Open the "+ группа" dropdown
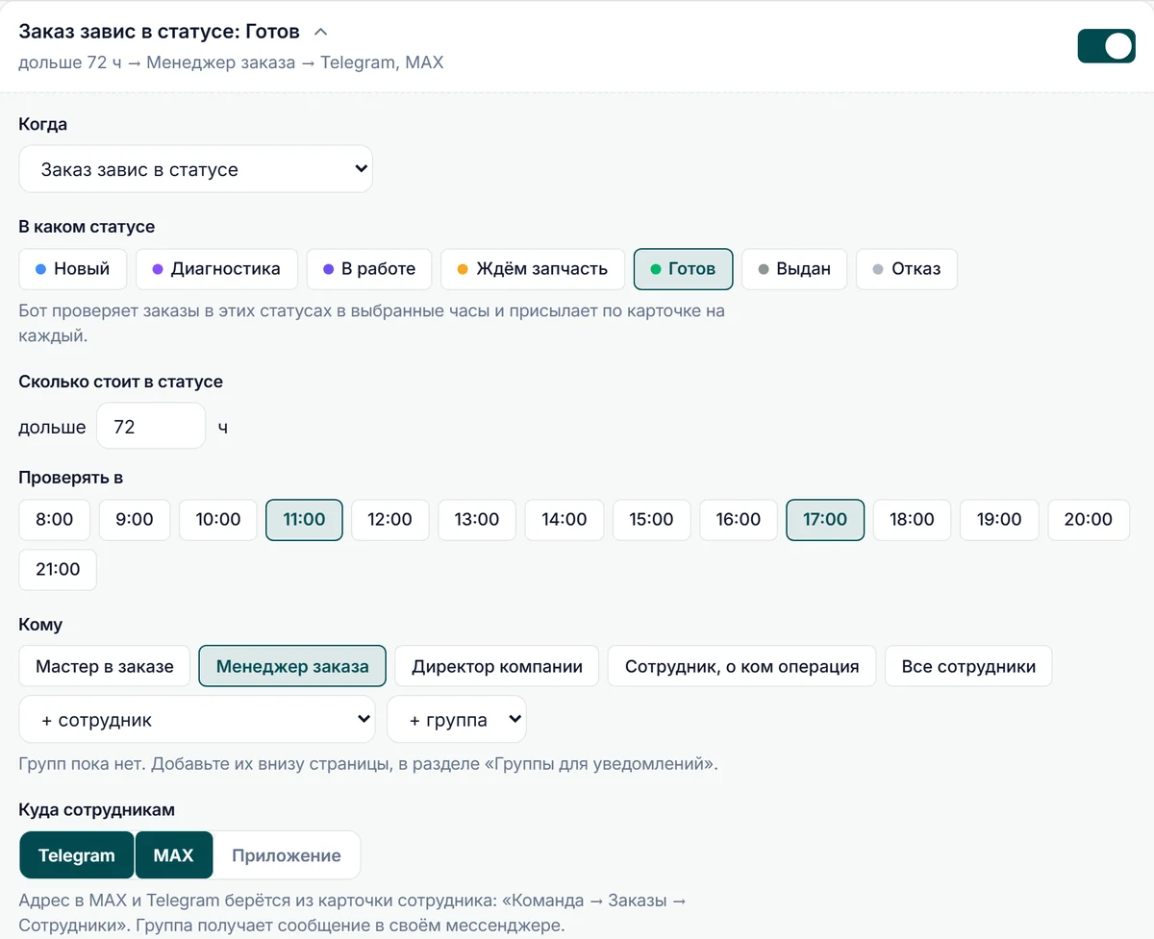The image size is (1154, 939). (x=457, y=720)
